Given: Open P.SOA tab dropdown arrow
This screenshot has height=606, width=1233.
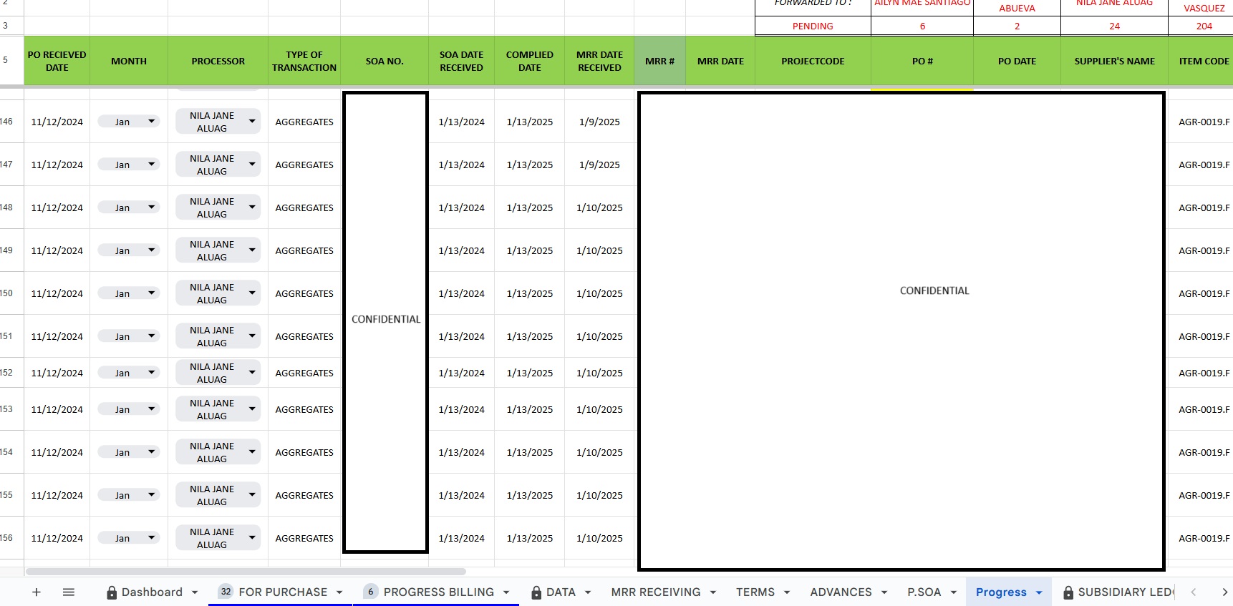Looking at the screenshot, I should (954, 592).
